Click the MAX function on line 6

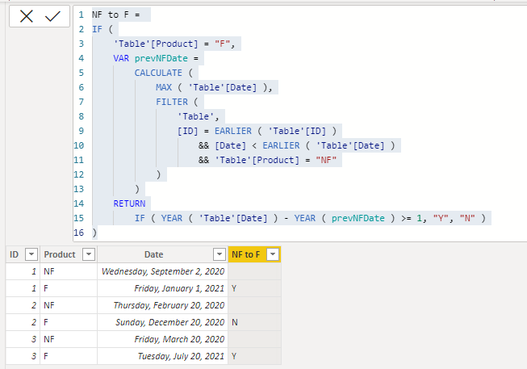(164, 87)
